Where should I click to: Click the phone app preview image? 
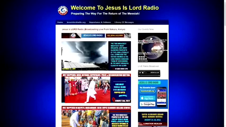pos(161,97)
